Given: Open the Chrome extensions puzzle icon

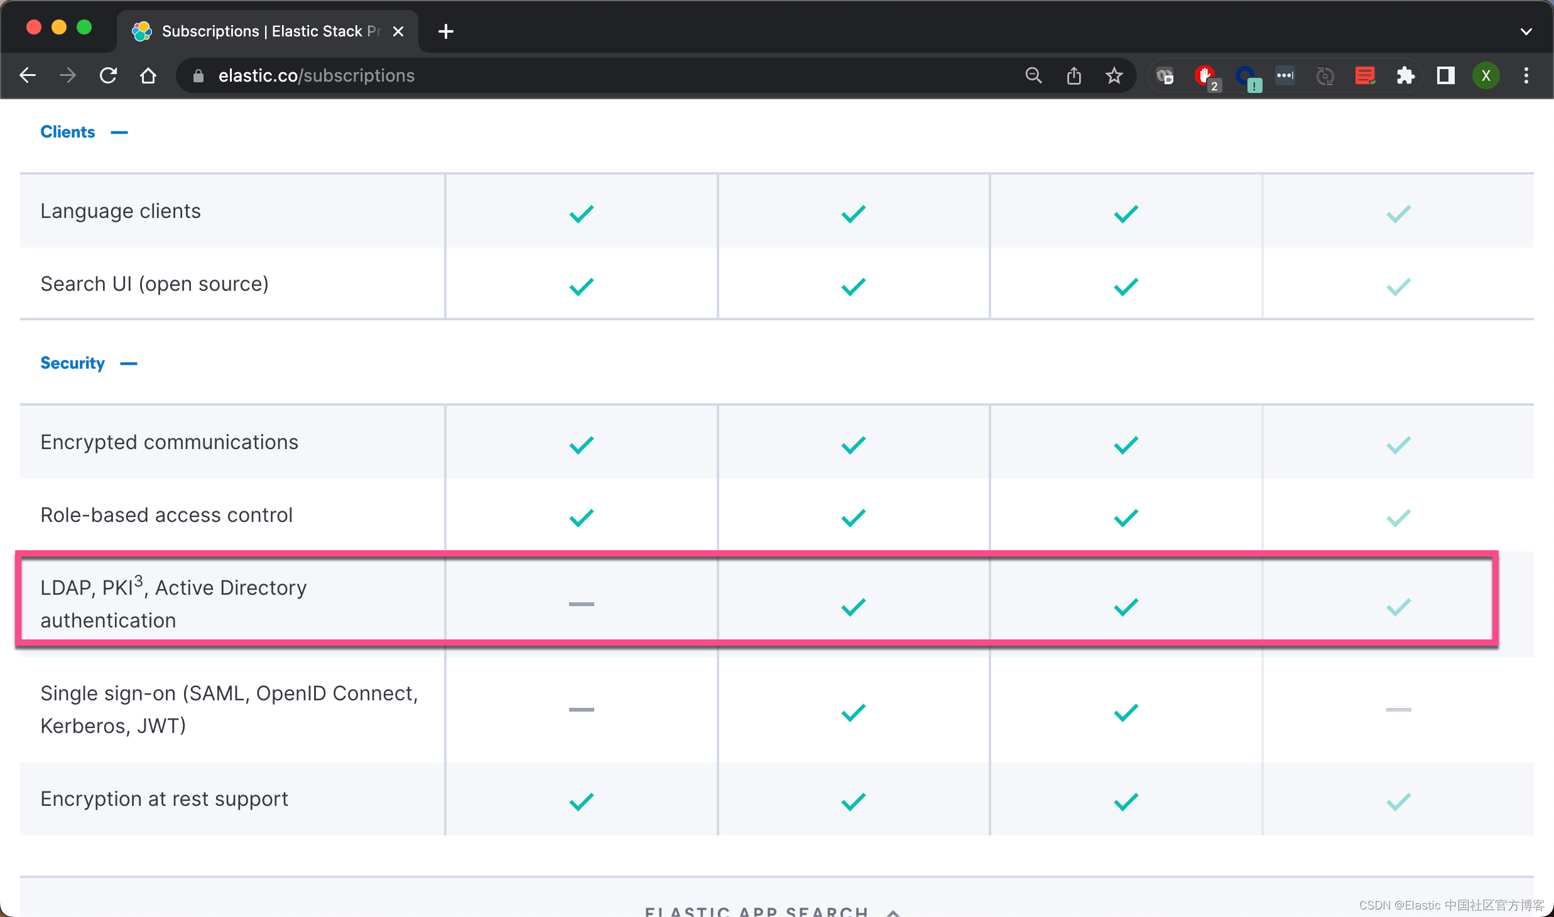Looking at the screenshot, I should tap(1406, 75).
